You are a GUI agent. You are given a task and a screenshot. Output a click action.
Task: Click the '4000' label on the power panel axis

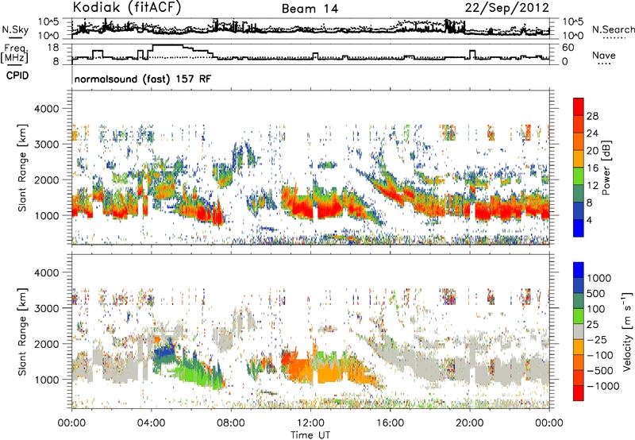coord(47,109)
